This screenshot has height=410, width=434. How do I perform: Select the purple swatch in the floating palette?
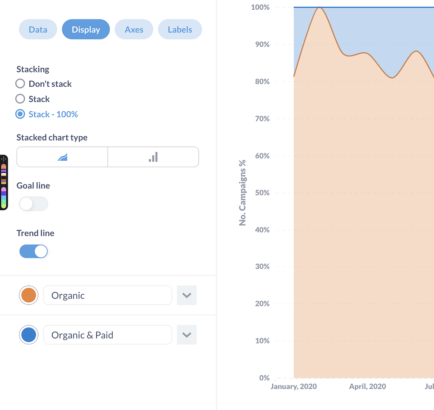pos(3,171)
